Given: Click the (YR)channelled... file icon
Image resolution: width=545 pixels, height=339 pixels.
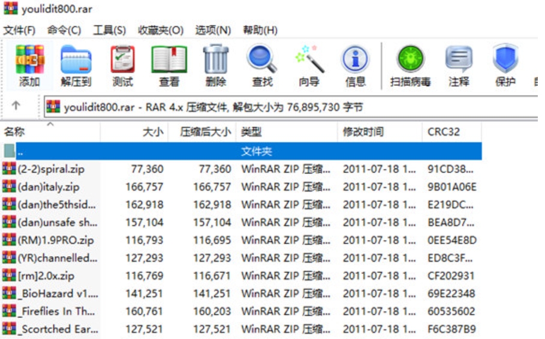Looking at the screenshot, I should (9, 257).
